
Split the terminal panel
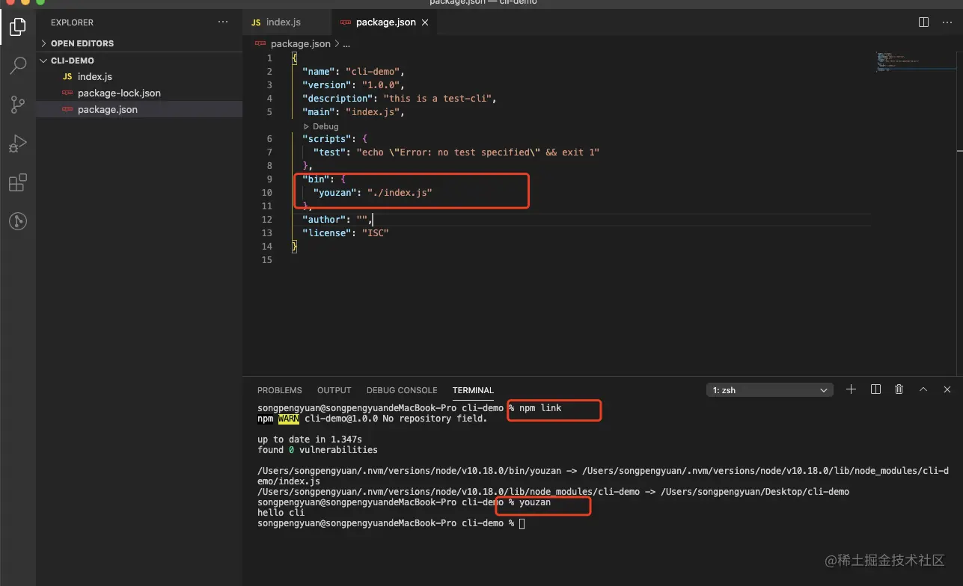point(875,389)
